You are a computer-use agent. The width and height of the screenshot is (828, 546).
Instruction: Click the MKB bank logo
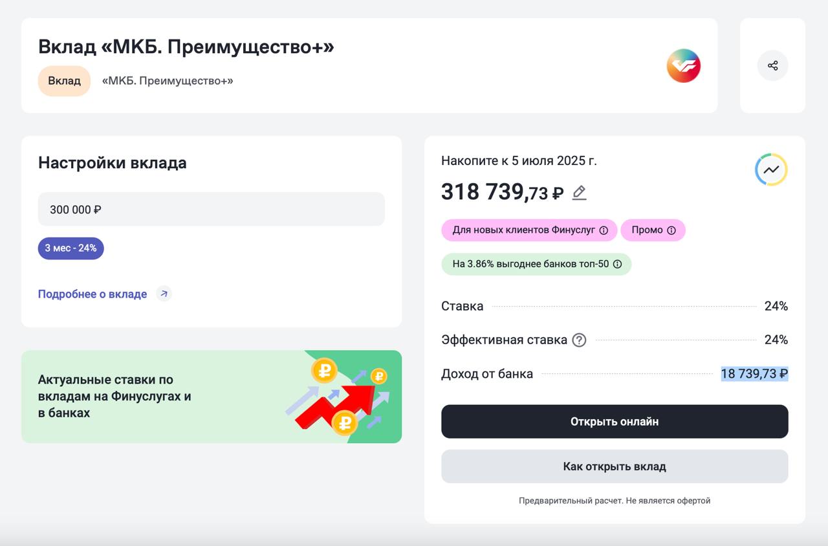684,66
